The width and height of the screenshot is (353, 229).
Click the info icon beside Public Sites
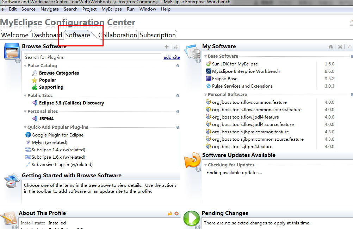[178, 96]
